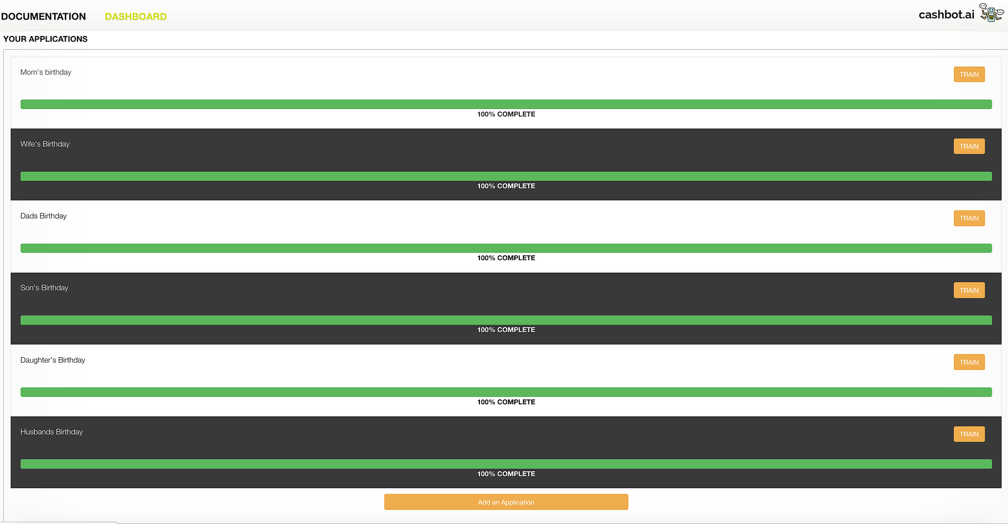Image resolution: width=1008 pixels, height=524 pixels.
Task: Train the Wife's Birthday application
Action: coord(969,146)
